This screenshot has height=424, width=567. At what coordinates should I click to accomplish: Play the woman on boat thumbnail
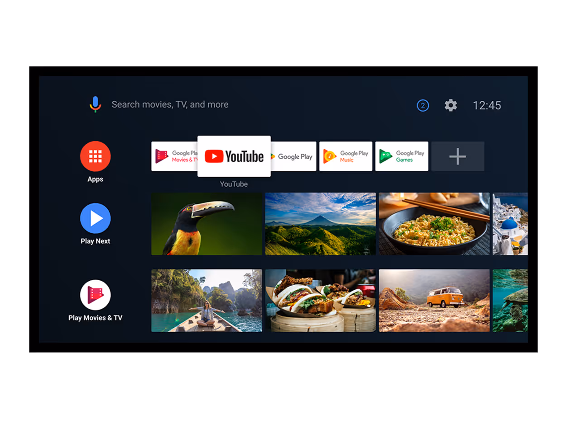click(x=207, y=301)
